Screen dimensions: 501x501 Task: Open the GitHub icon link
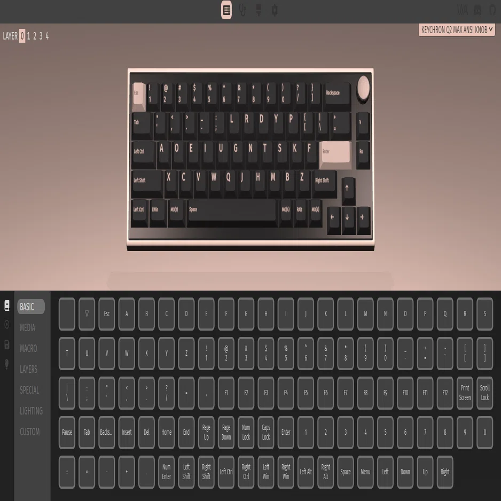[493, 10]
